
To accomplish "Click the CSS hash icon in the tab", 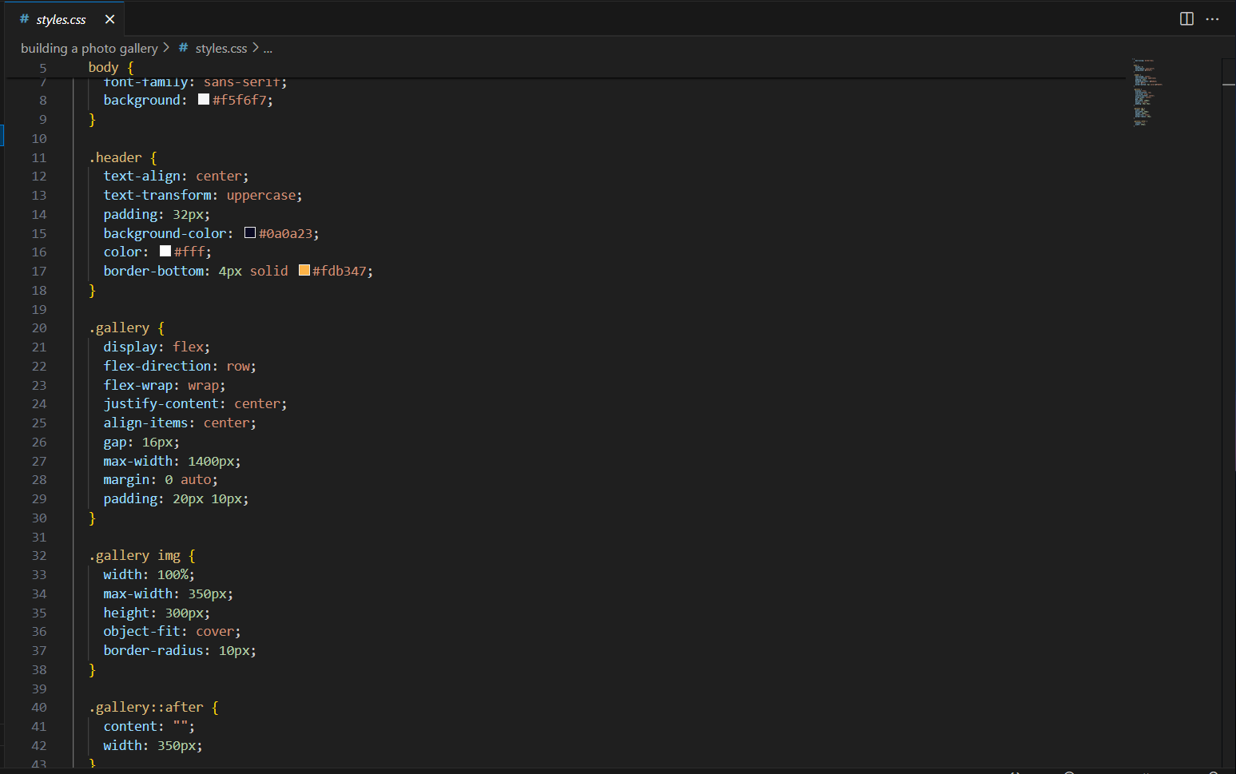I will 24,19.
